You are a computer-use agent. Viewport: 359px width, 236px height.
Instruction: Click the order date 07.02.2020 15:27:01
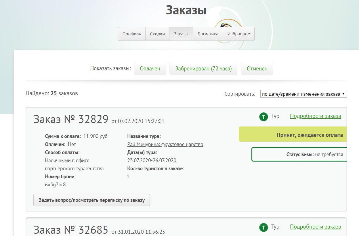click(141, 121)
